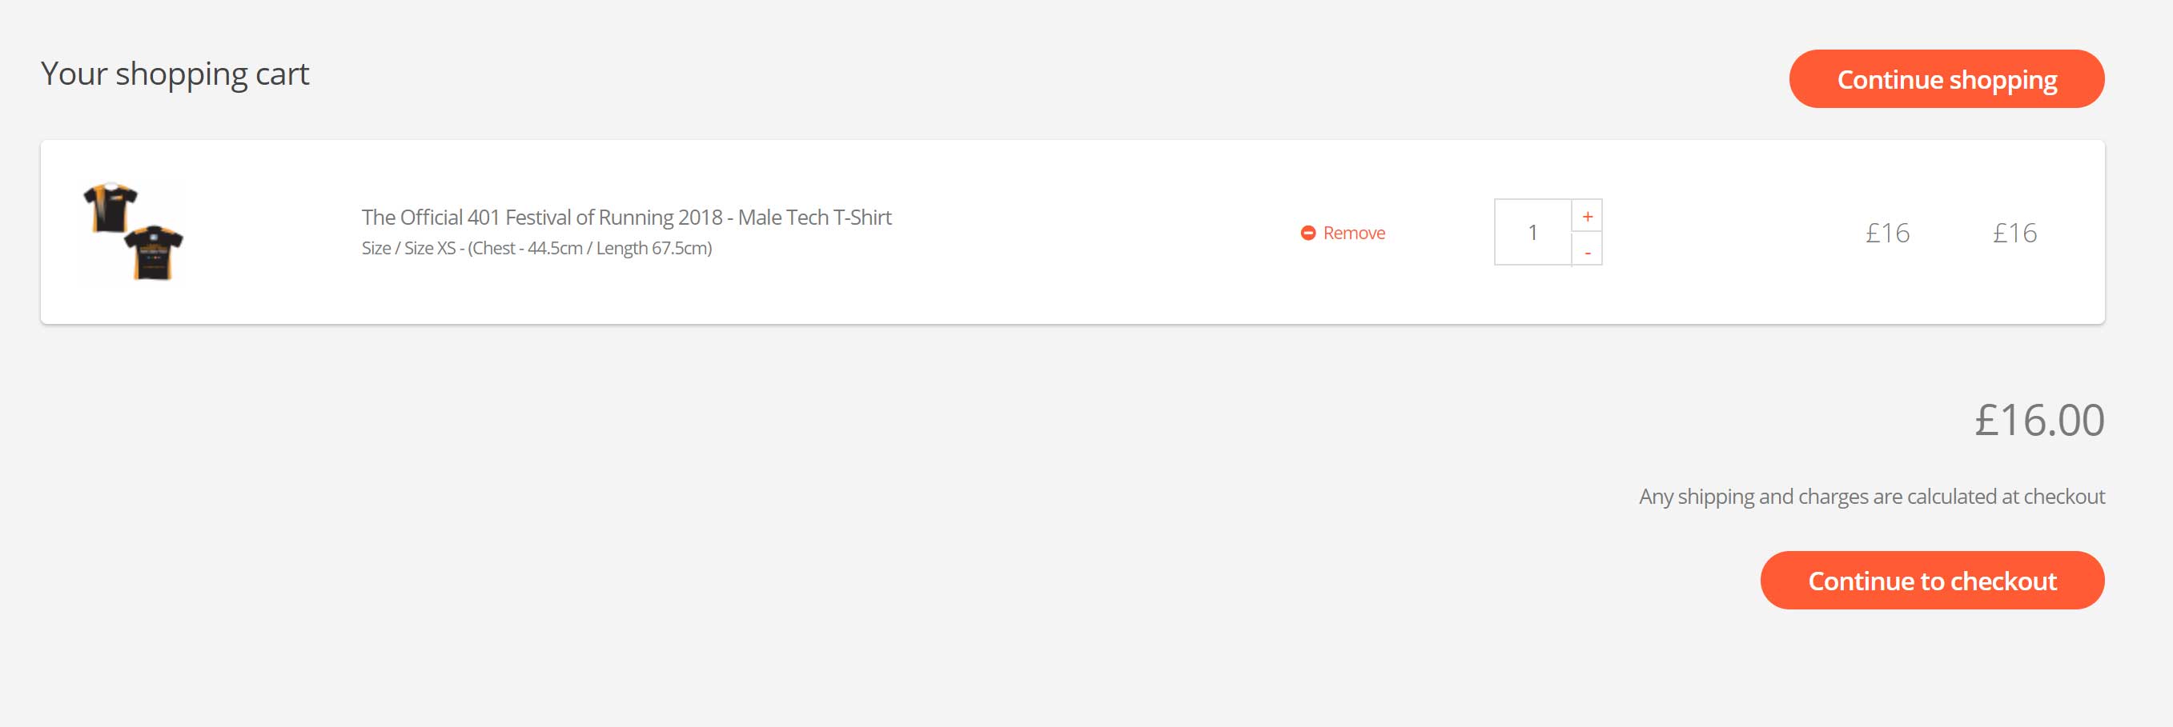This screenshot has width=2173, height=727.
Task: Decrease quantity with the minus button
Action: 1587,251
